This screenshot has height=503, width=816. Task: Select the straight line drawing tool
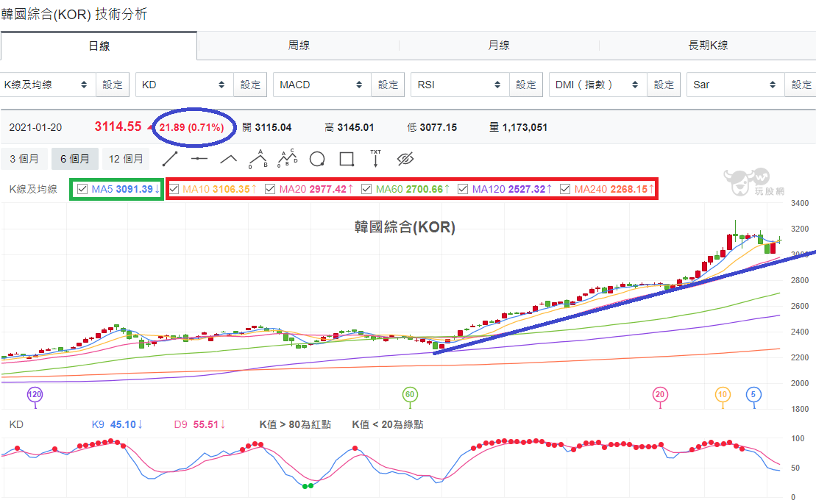point(170,159)
